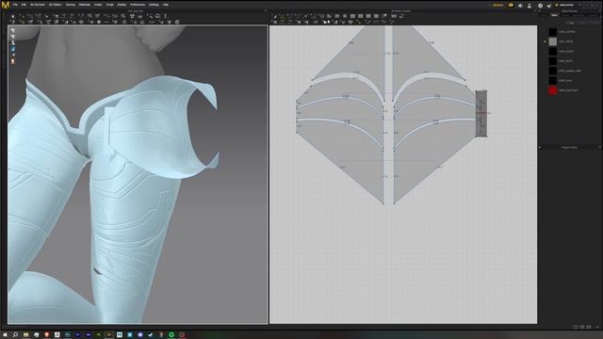603x339 pixels.
Task: Click the sound speaker icon in top bar
Action: 520,6
